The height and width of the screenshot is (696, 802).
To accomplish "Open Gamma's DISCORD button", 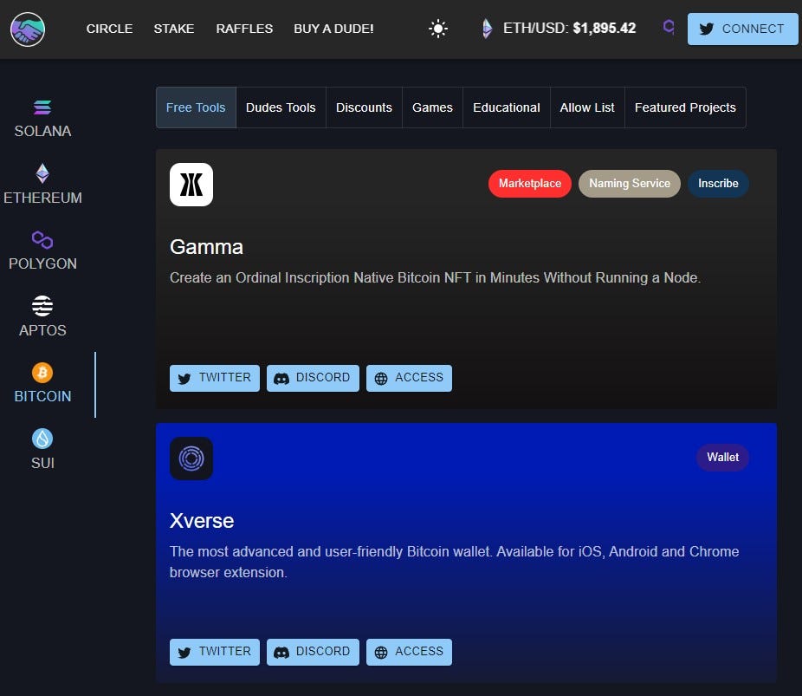I will [x=313, y=378].
